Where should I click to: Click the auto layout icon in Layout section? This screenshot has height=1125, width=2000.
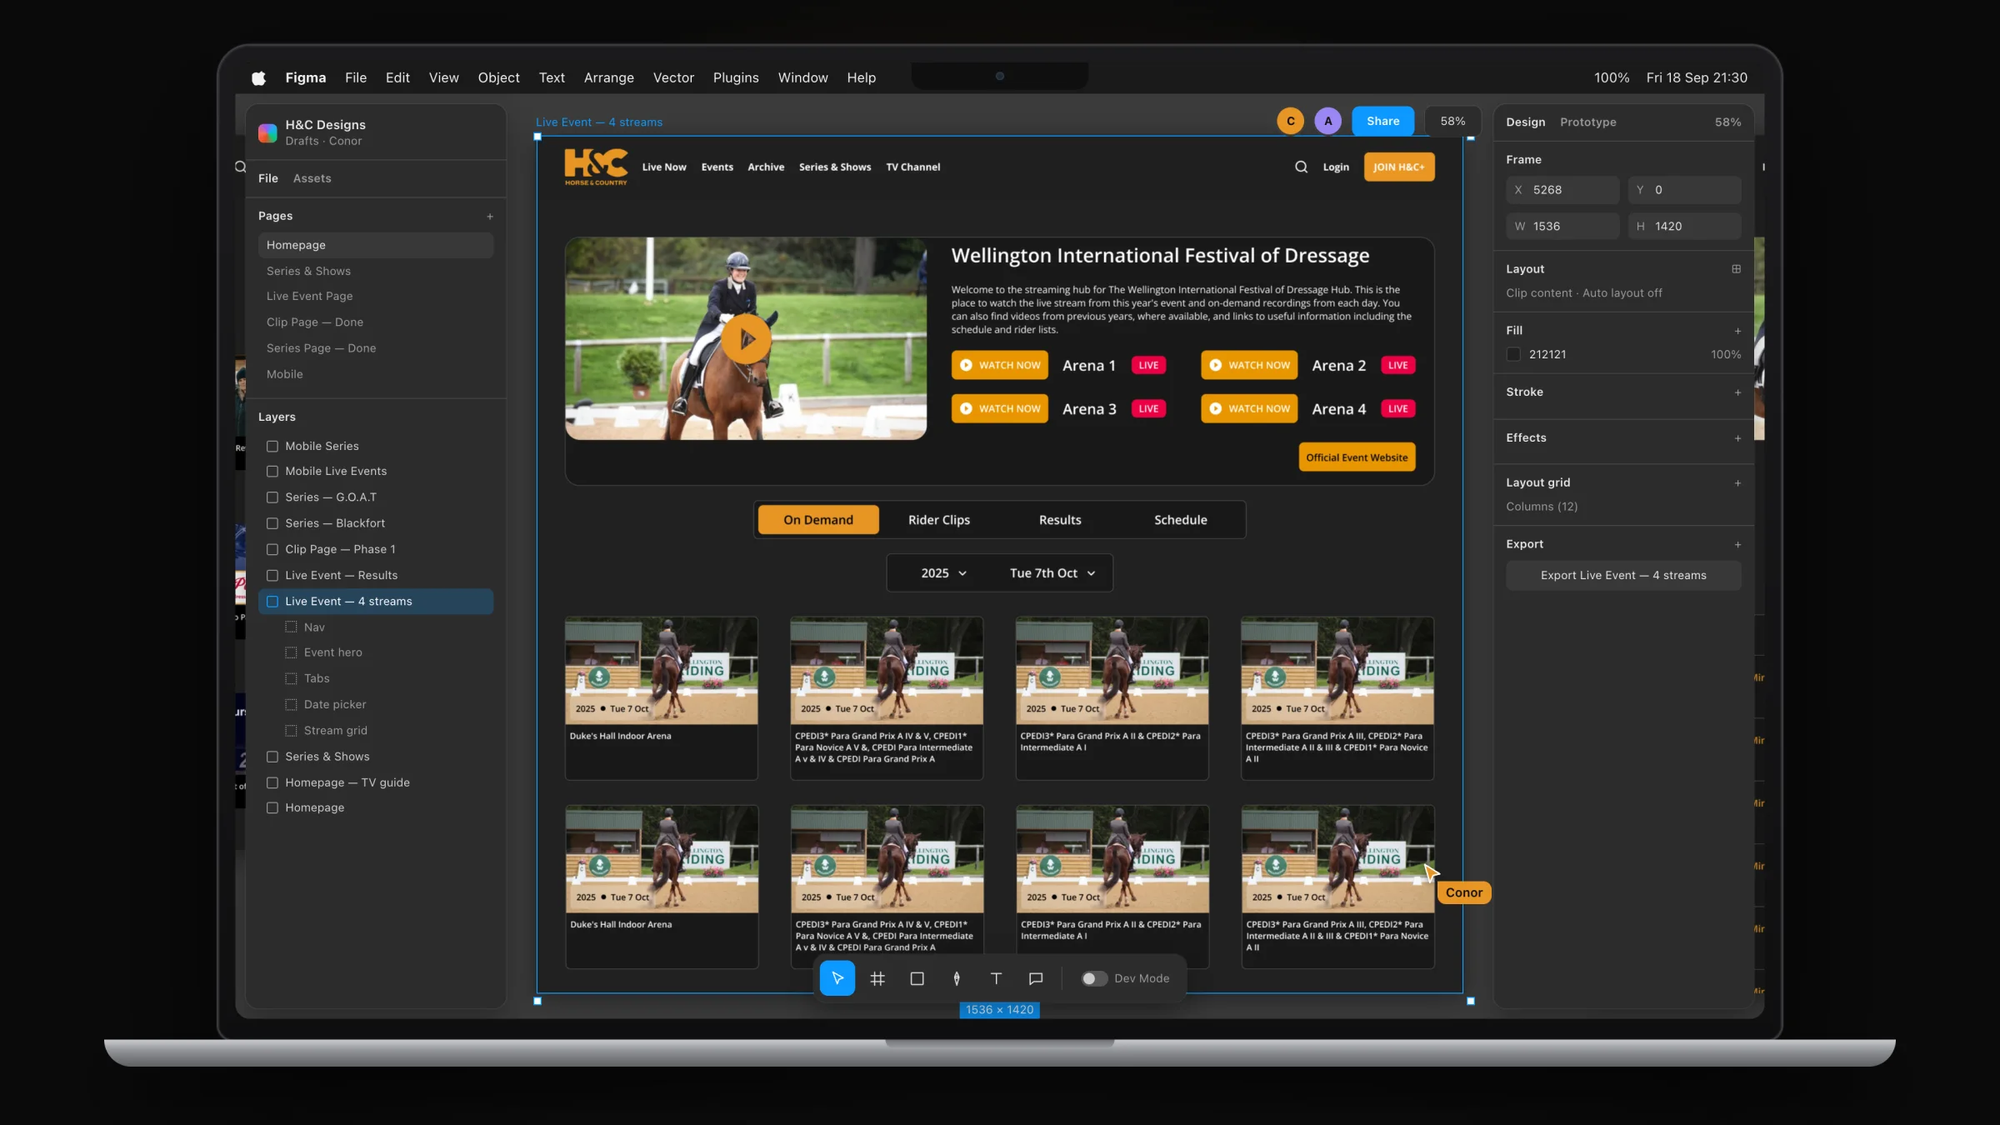1737,269
